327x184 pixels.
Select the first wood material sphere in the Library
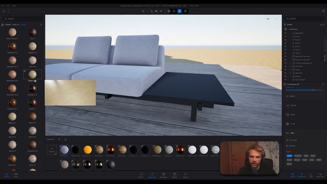click(x=12, y=32)
